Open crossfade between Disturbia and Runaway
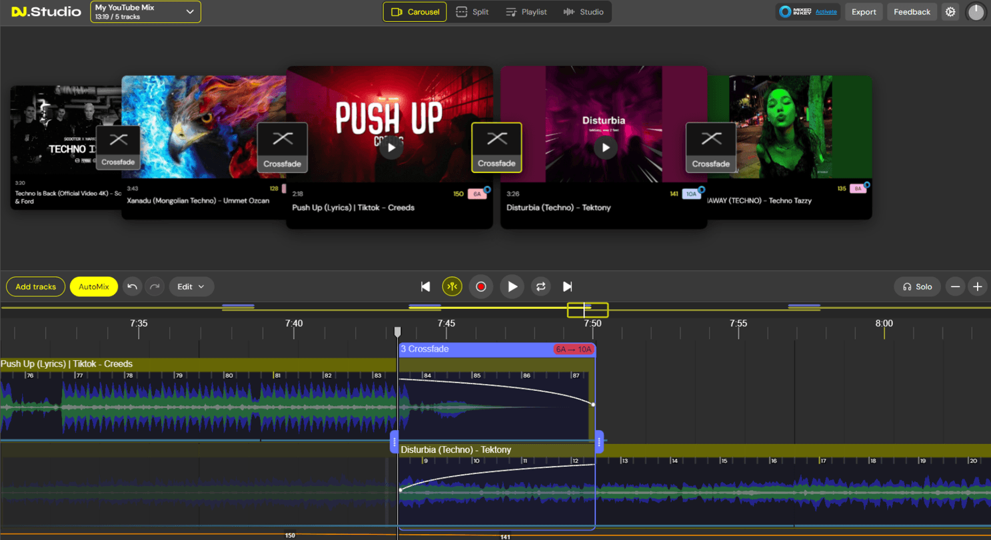The width and height of the screenshot is (991, 540). pyautogui.click(x=711, y=148)
